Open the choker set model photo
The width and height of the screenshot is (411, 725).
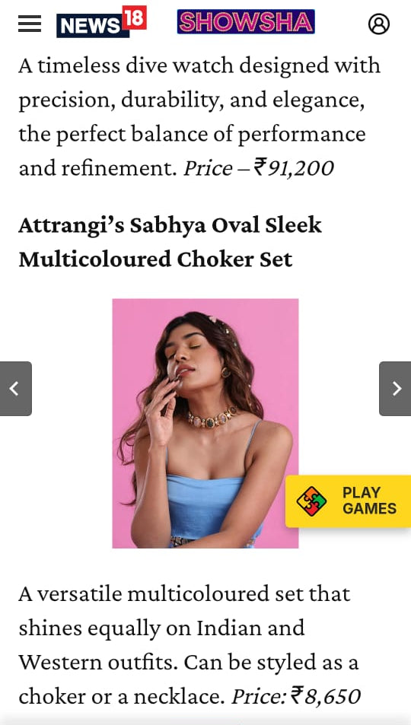[205, 423]
